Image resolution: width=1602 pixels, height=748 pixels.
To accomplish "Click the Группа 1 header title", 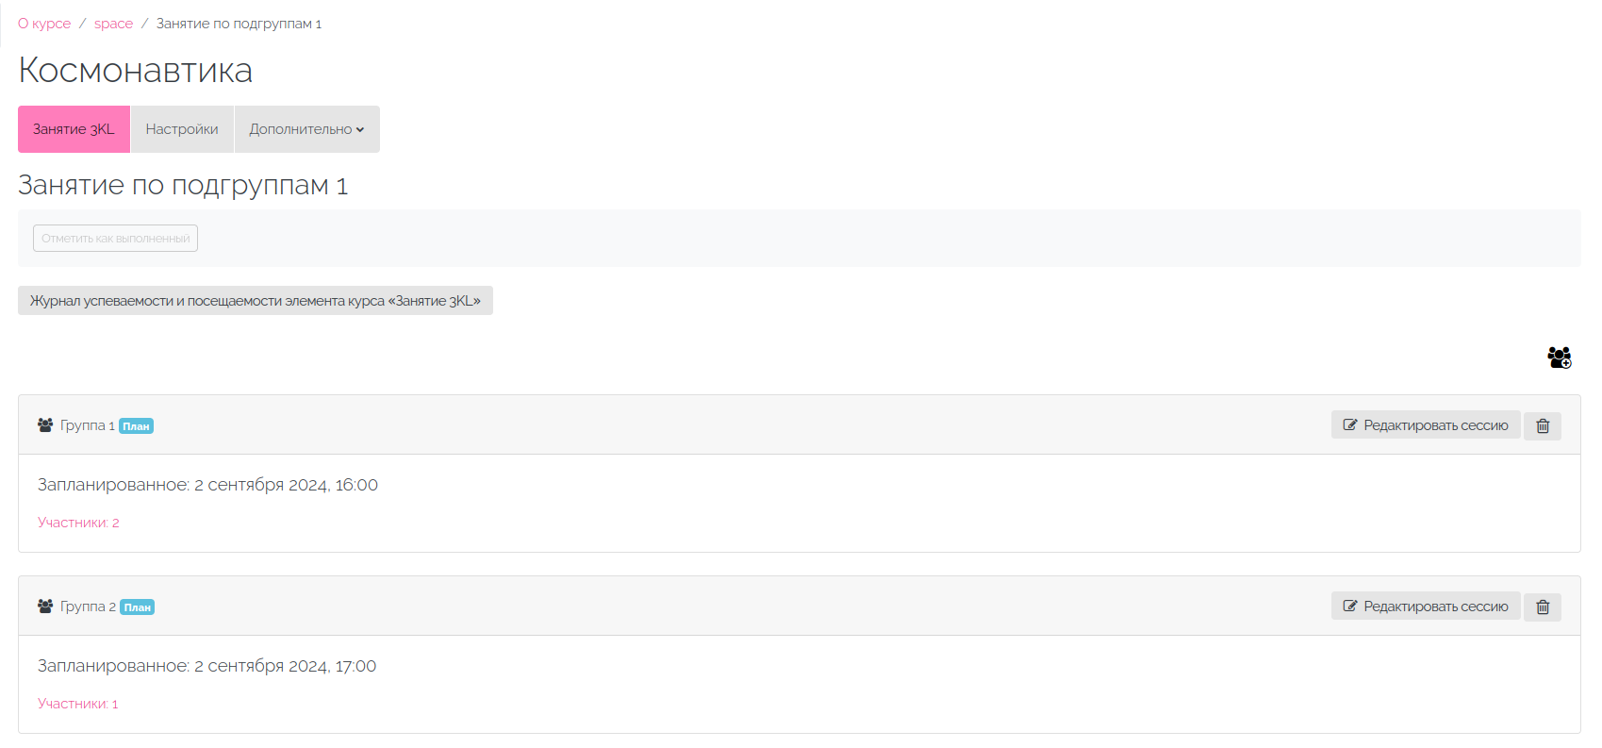I will 88,425.
